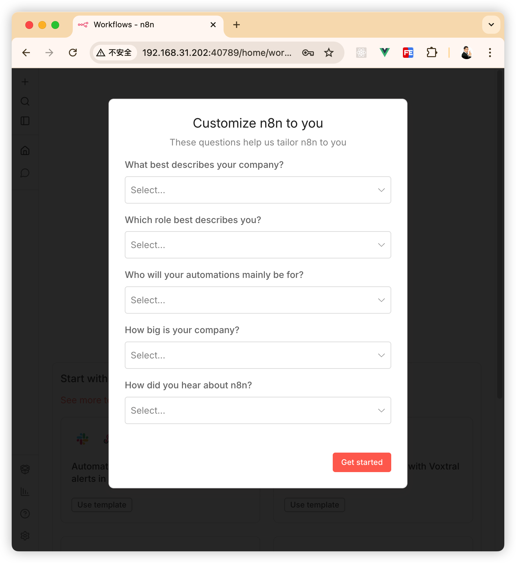
Task: Click the browser back arrow
Action: click(x=26, y=53)
